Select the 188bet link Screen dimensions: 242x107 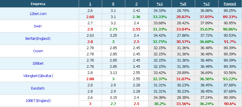tap(38, 63)
